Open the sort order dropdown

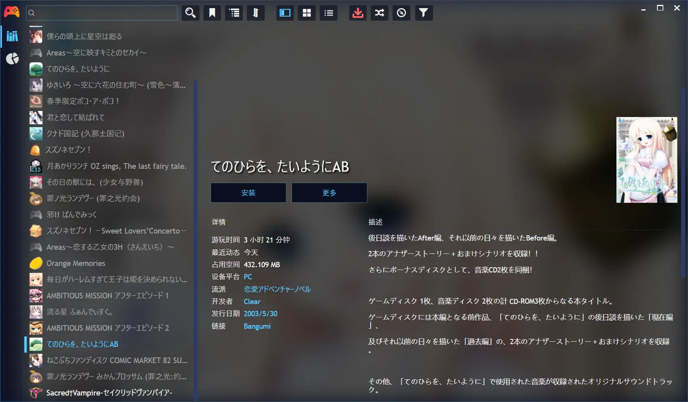(x=256, y=13)
